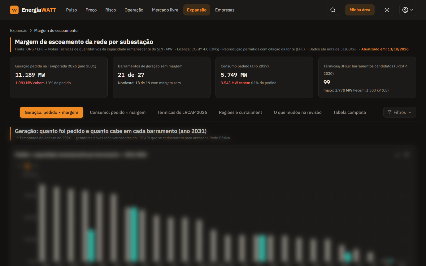The width and height of the screenshot is (426, 266).
Task: Show the 'Tabela completa' tab
Action: click(350, 112)
